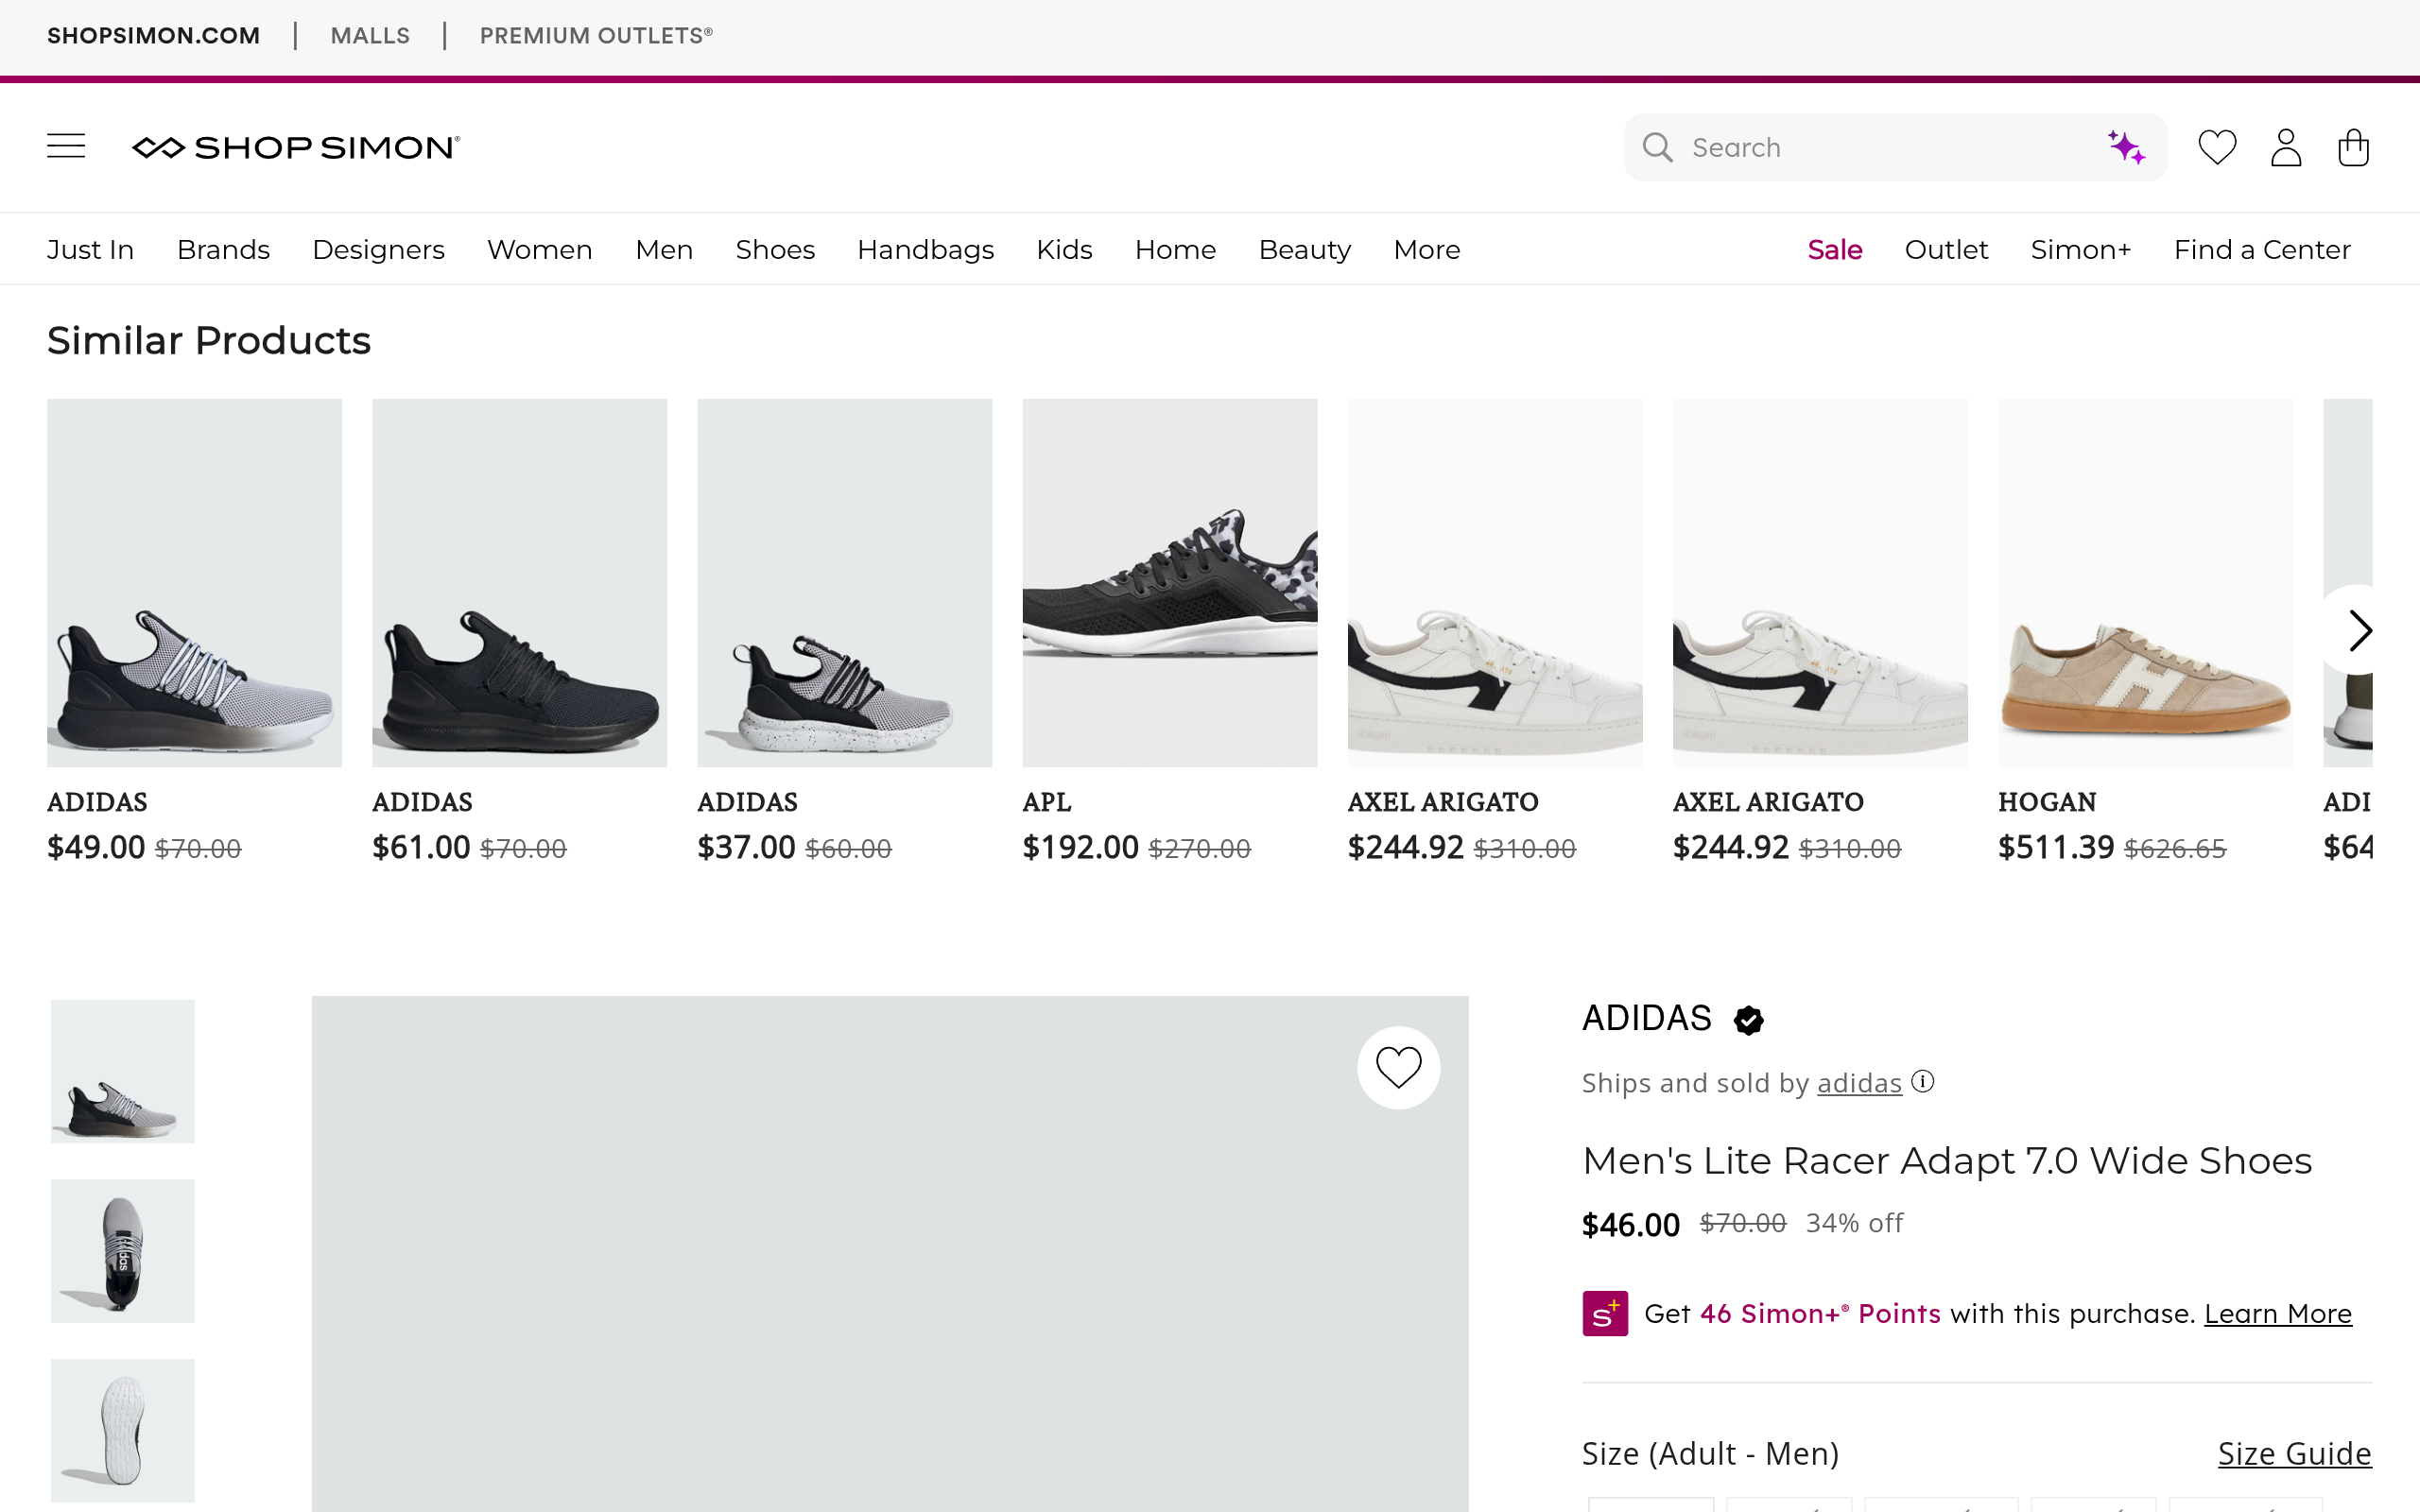
Task: Click the HOGAN brand name
Action: coord(2047,802)
